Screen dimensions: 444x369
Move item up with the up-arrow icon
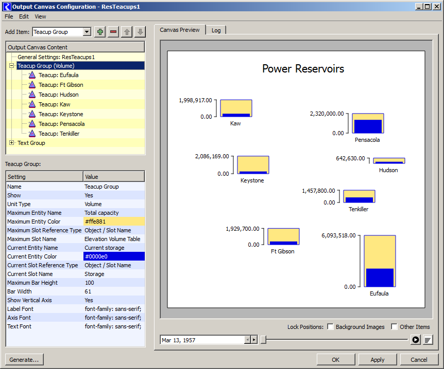(127, 32)
